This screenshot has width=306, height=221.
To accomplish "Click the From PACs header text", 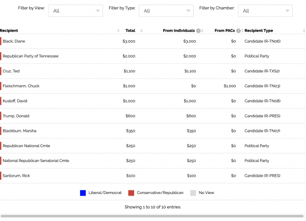I will (224, 31).
